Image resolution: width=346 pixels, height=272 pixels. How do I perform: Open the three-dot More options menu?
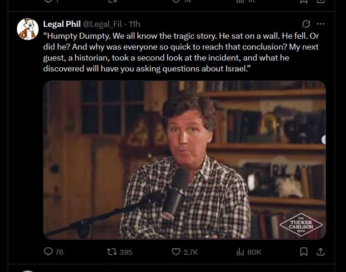[321, 24]
